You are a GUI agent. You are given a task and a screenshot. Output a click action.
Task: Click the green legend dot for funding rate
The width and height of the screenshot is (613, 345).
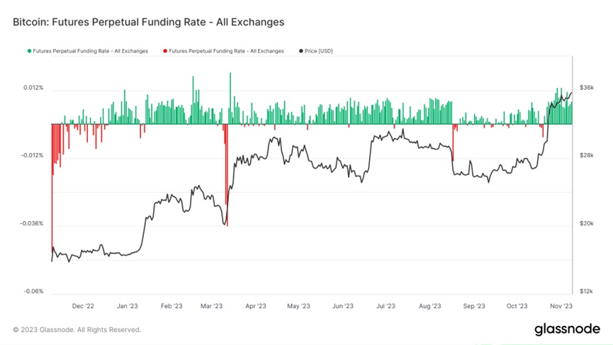(29, 51)
